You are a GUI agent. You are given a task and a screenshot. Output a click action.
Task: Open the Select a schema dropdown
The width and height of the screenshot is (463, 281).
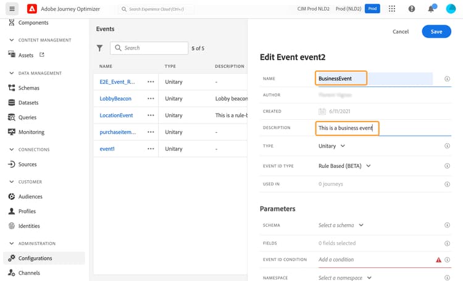click(x=341, y=225)
